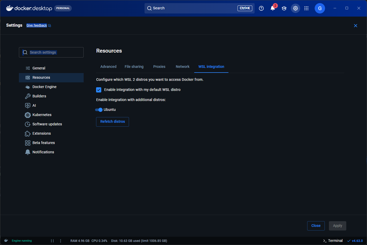Open Software updates settings section
The height and width of the screenshot is (245, 367).
(51, 124)
